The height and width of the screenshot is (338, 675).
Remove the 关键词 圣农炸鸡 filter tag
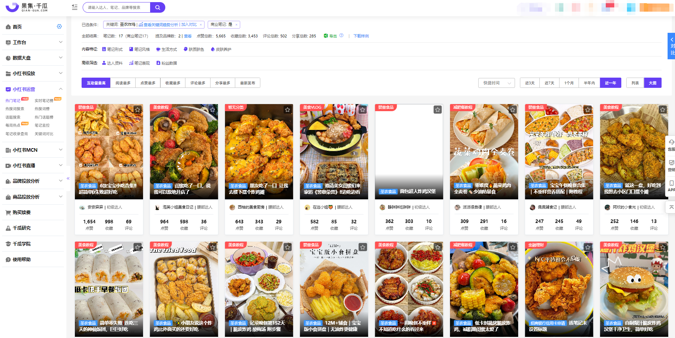coord(201,25)
